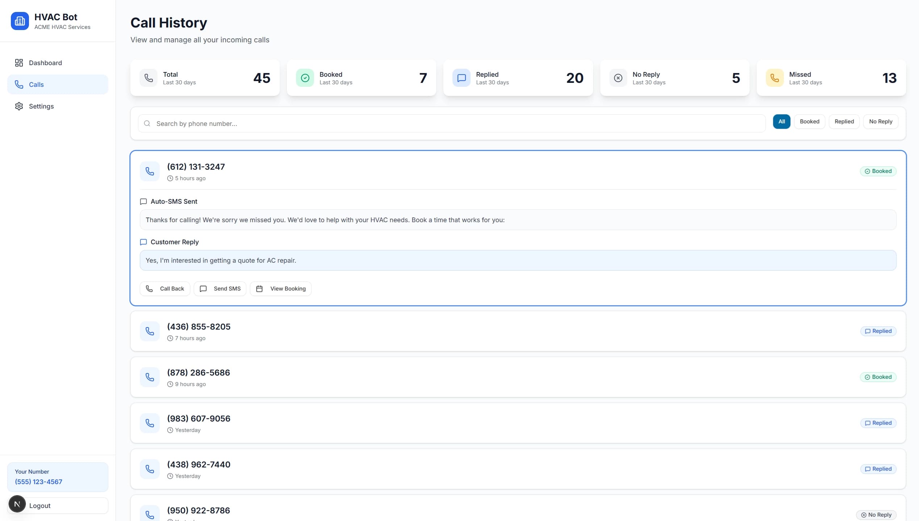Enable the Booked filter
This screenshot has width=919, height=521.
tap(810, 121)
